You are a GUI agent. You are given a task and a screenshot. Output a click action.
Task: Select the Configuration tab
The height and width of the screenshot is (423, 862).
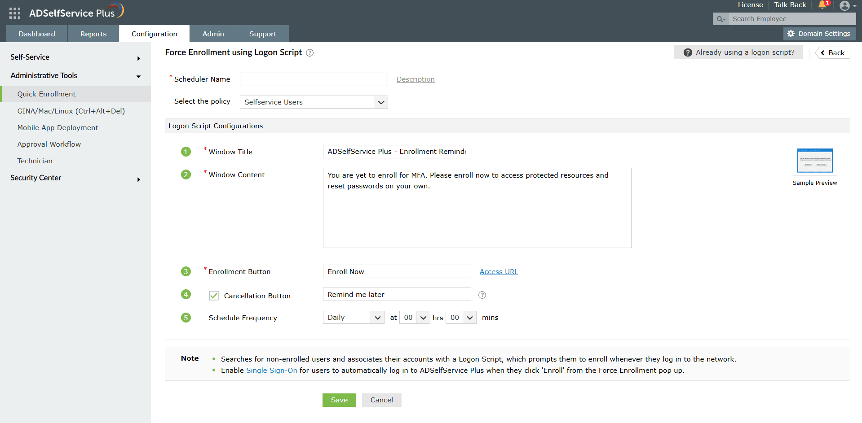[154, 34]
